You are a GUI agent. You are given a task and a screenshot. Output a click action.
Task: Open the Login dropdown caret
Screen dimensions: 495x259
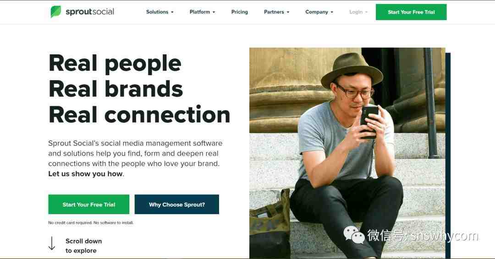tap(366, 12)
